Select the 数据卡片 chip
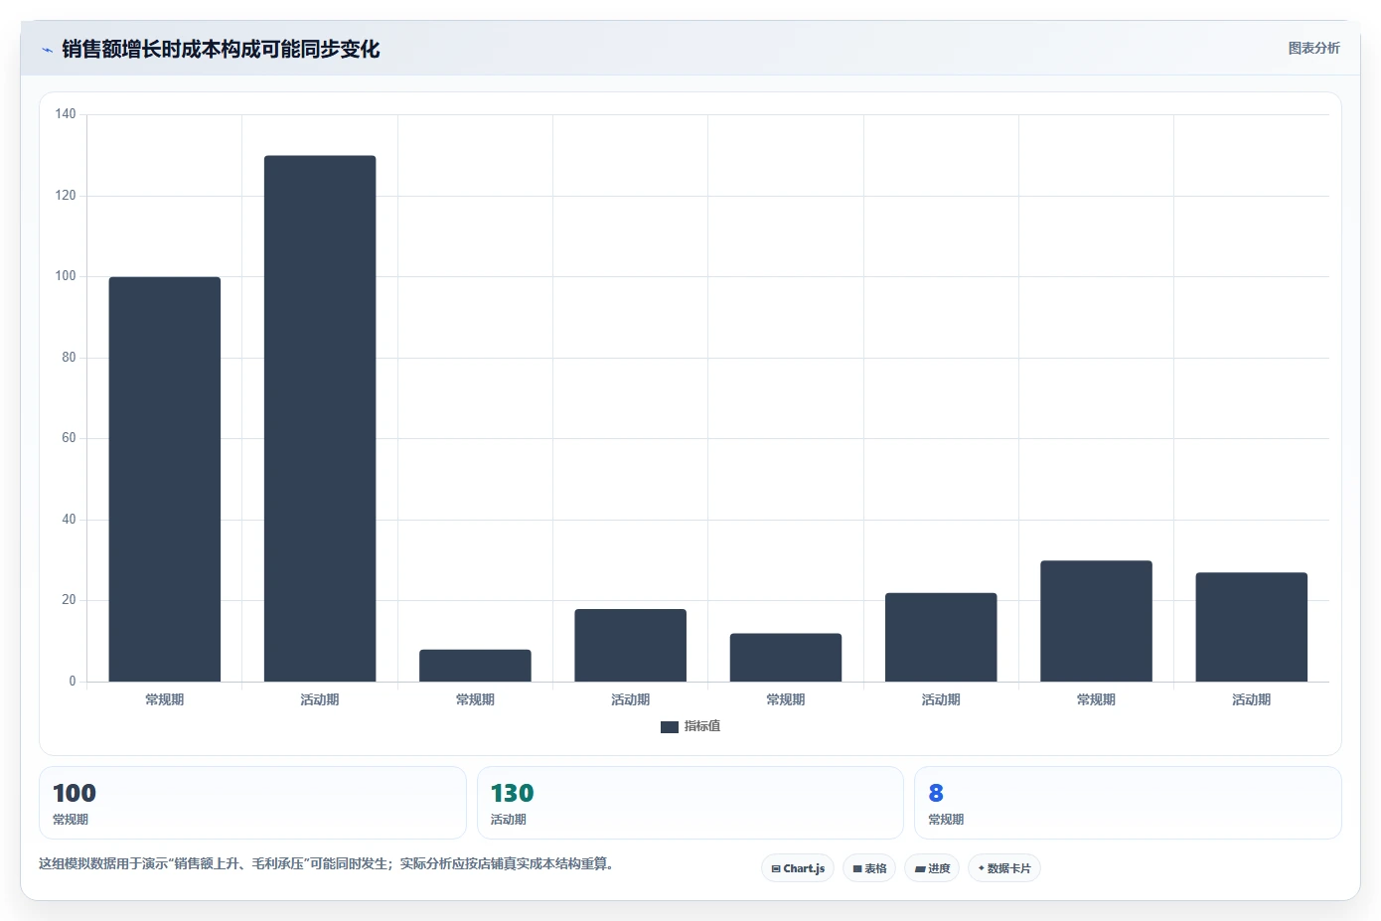The image size is (1381, 921). [x=1004, y=868]
